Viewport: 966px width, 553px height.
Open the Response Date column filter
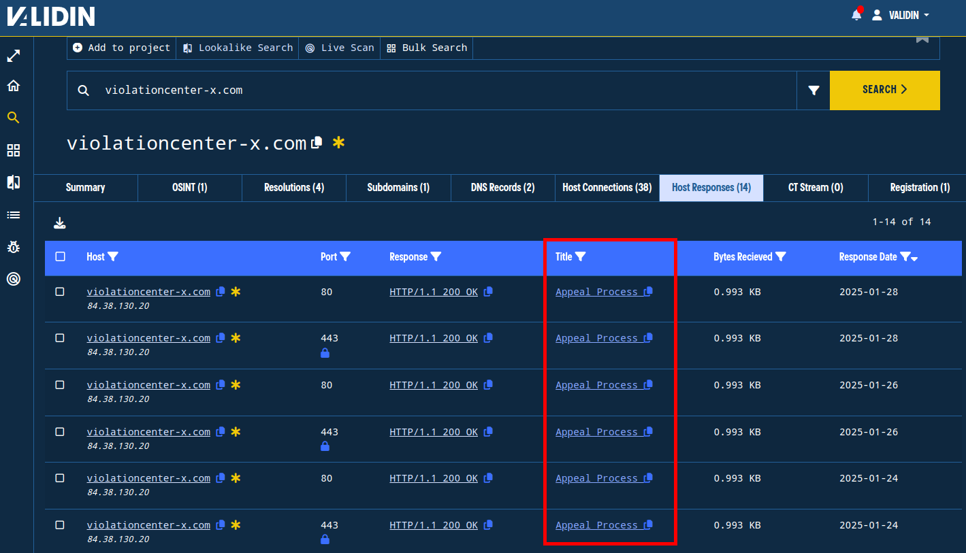[x=905, y=256]
